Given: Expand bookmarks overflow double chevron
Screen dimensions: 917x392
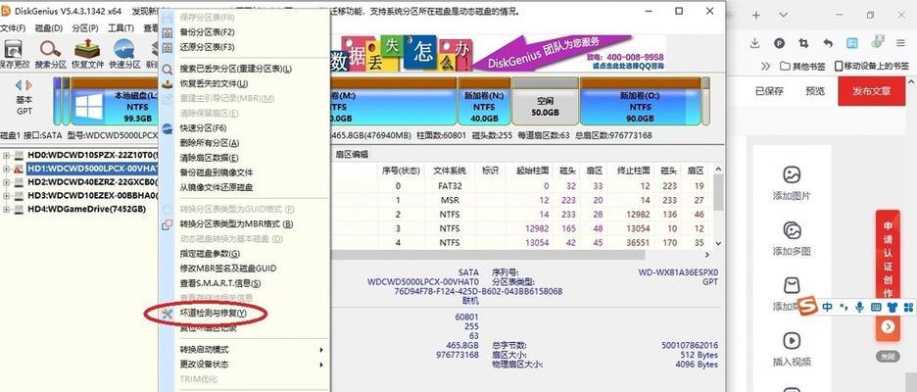Looking at the screenshot, I should coord(766,66).
